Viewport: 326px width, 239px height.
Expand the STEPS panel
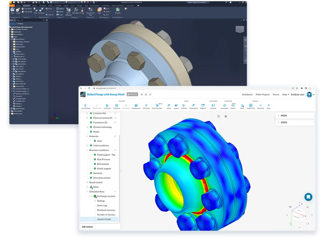pyautogui.click(x=284, y=122)
